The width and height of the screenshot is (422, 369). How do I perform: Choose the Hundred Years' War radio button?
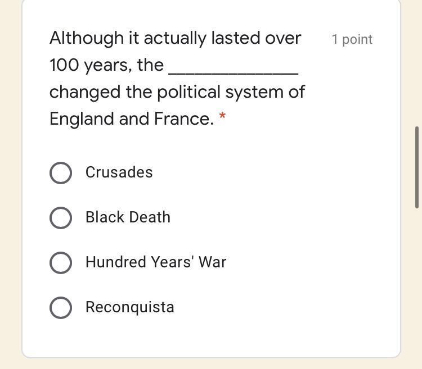pyautogui.click(x=61, y=263)
